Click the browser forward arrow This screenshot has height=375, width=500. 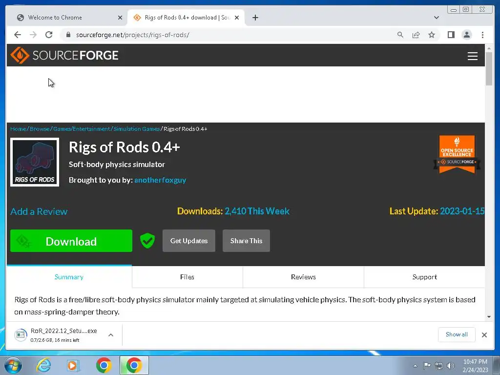[x=33, y=35]
